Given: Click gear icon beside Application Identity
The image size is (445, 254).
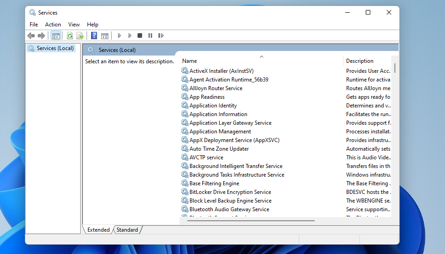Looking at the screenshot, I should click(185, 105).
